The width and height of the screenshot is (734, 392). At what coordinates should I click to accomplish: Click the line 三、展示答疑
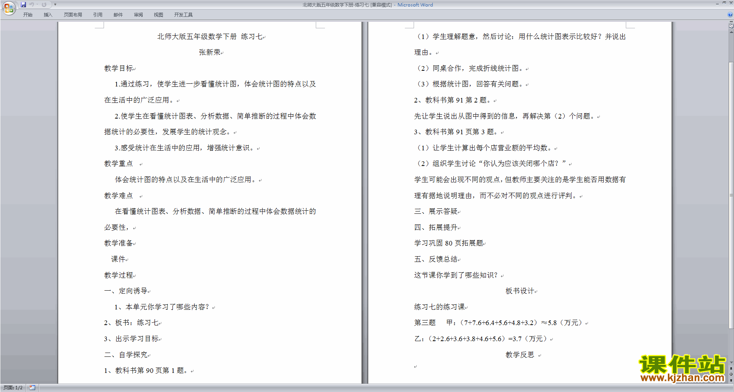[x=436, y=211]
